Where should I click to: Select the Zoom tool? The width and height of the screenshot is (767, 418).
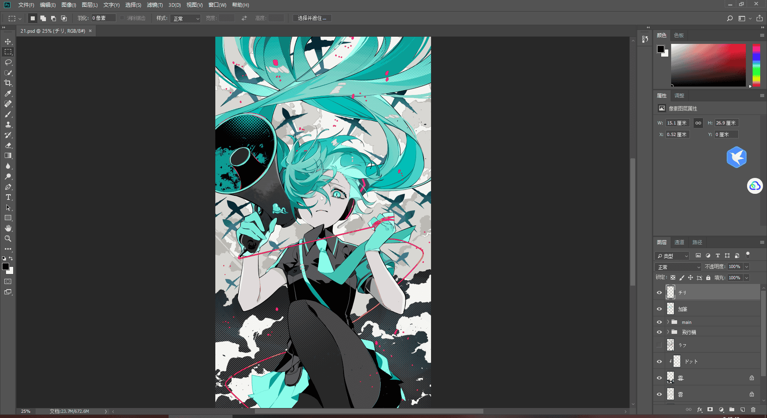[x=8, y=239]
